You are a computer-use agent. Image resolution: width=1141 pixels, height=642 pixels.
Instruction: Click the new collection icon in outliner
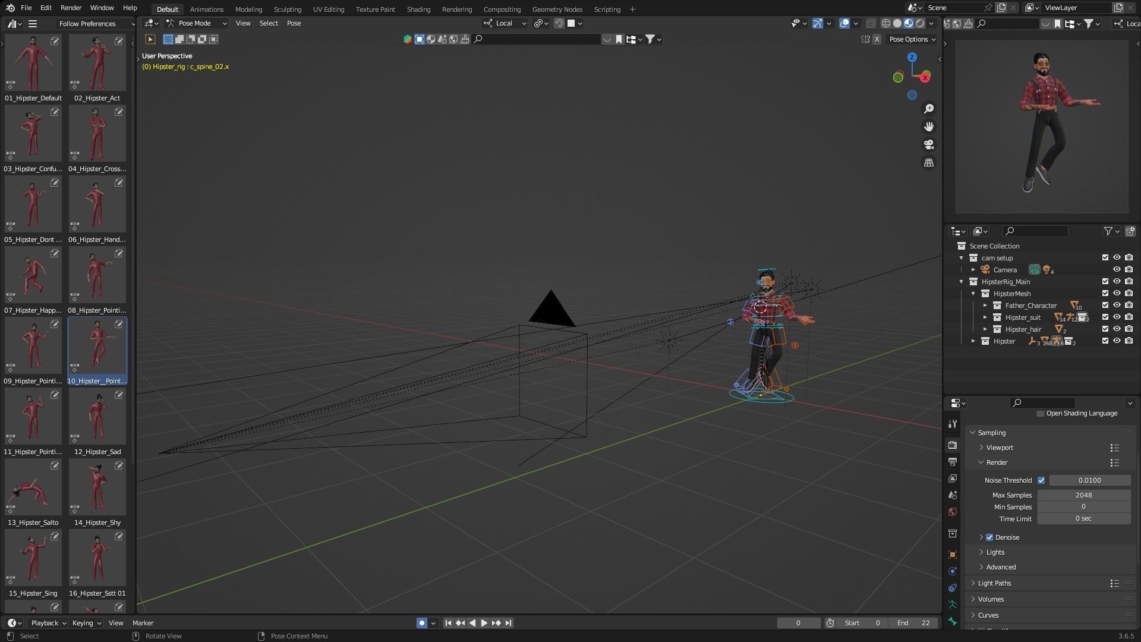click(x=1130, y=231)
